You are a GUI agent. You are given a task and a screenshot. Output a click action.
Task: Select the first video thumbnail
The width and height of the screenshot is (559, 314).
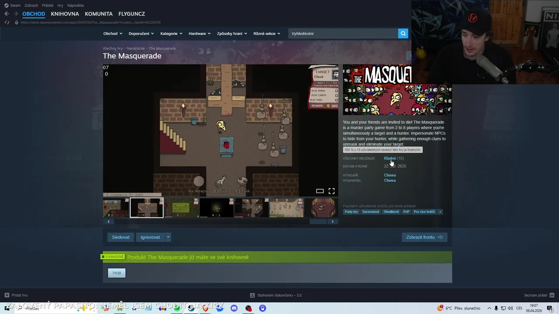pos(116,208)
